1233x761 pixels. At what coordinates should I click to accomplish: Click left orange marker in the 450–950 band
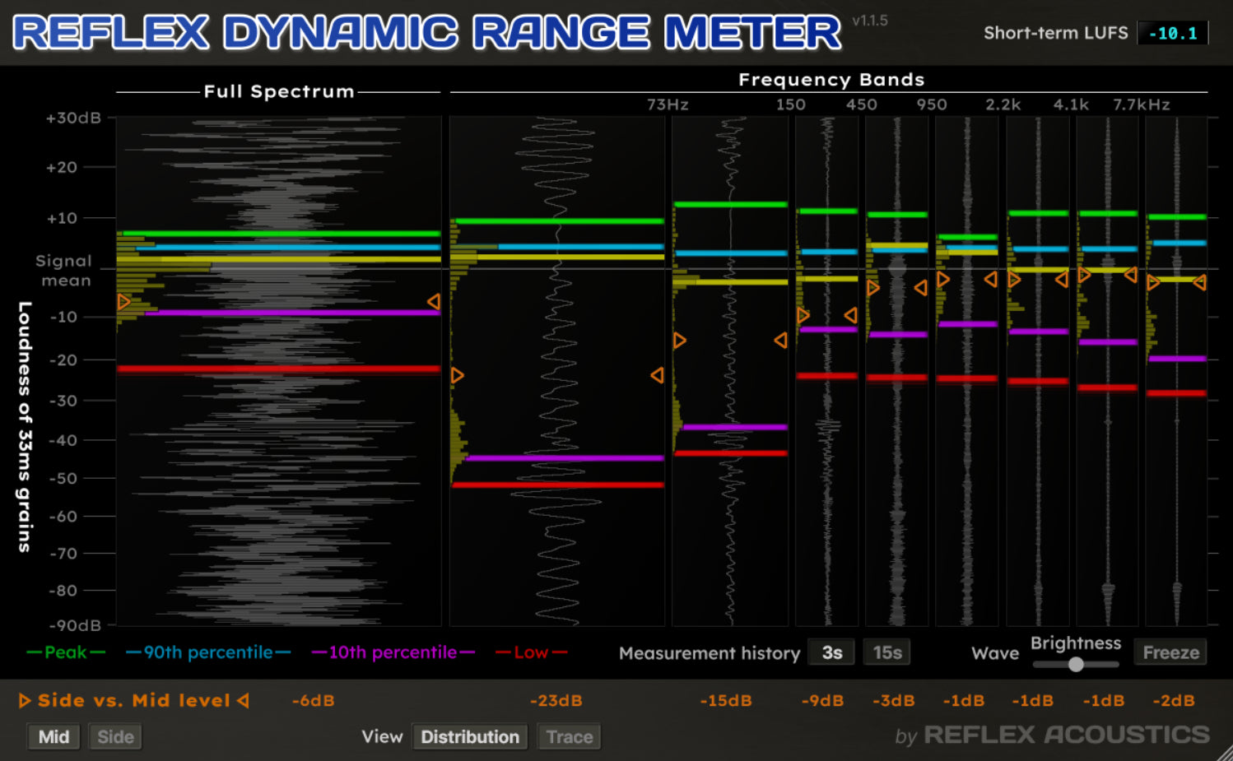[873, 288]
